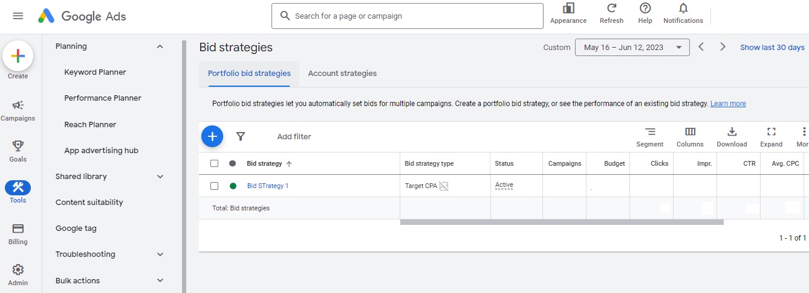
Task: Expand the Shared library section
Action: coord(160,177)
